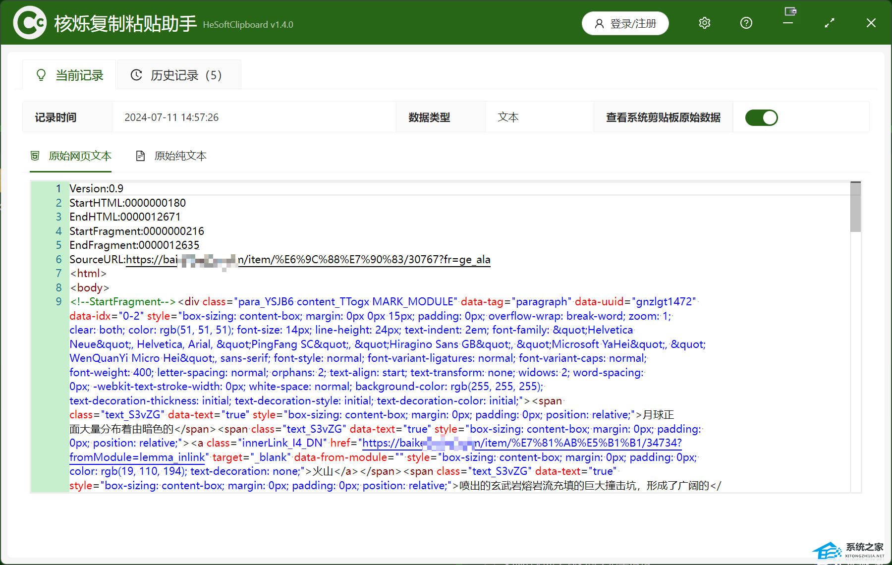
Task: Maximize the window with the expand arrows icon
Action: [x=830, y=23]
